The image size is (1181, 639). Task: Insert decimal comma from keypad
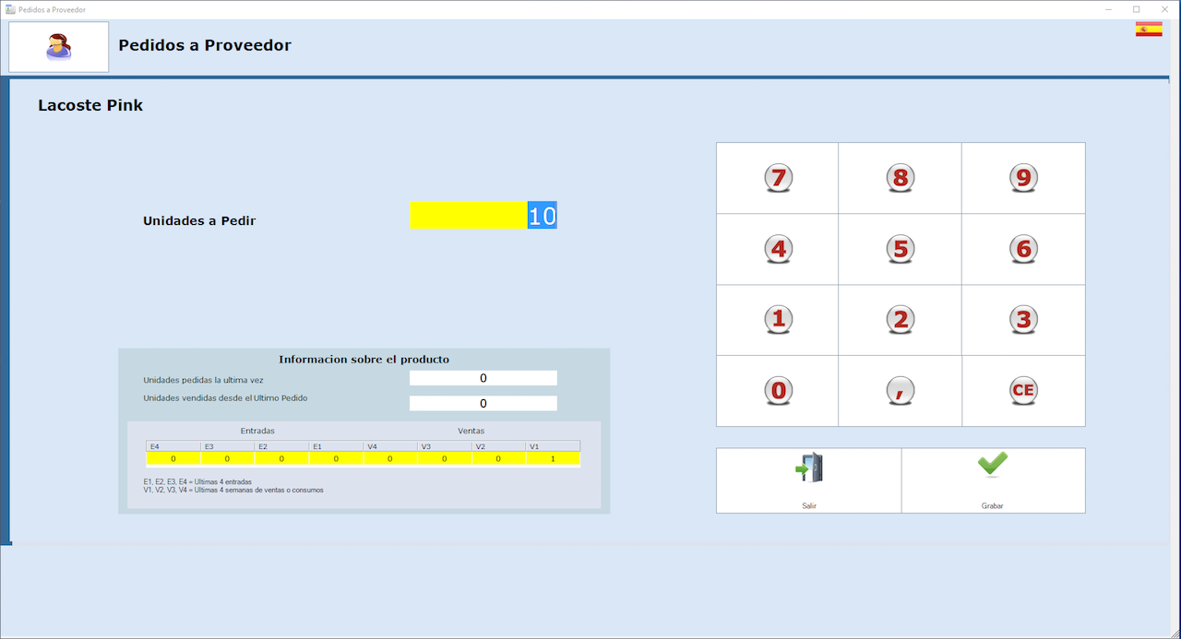(901, 391)
